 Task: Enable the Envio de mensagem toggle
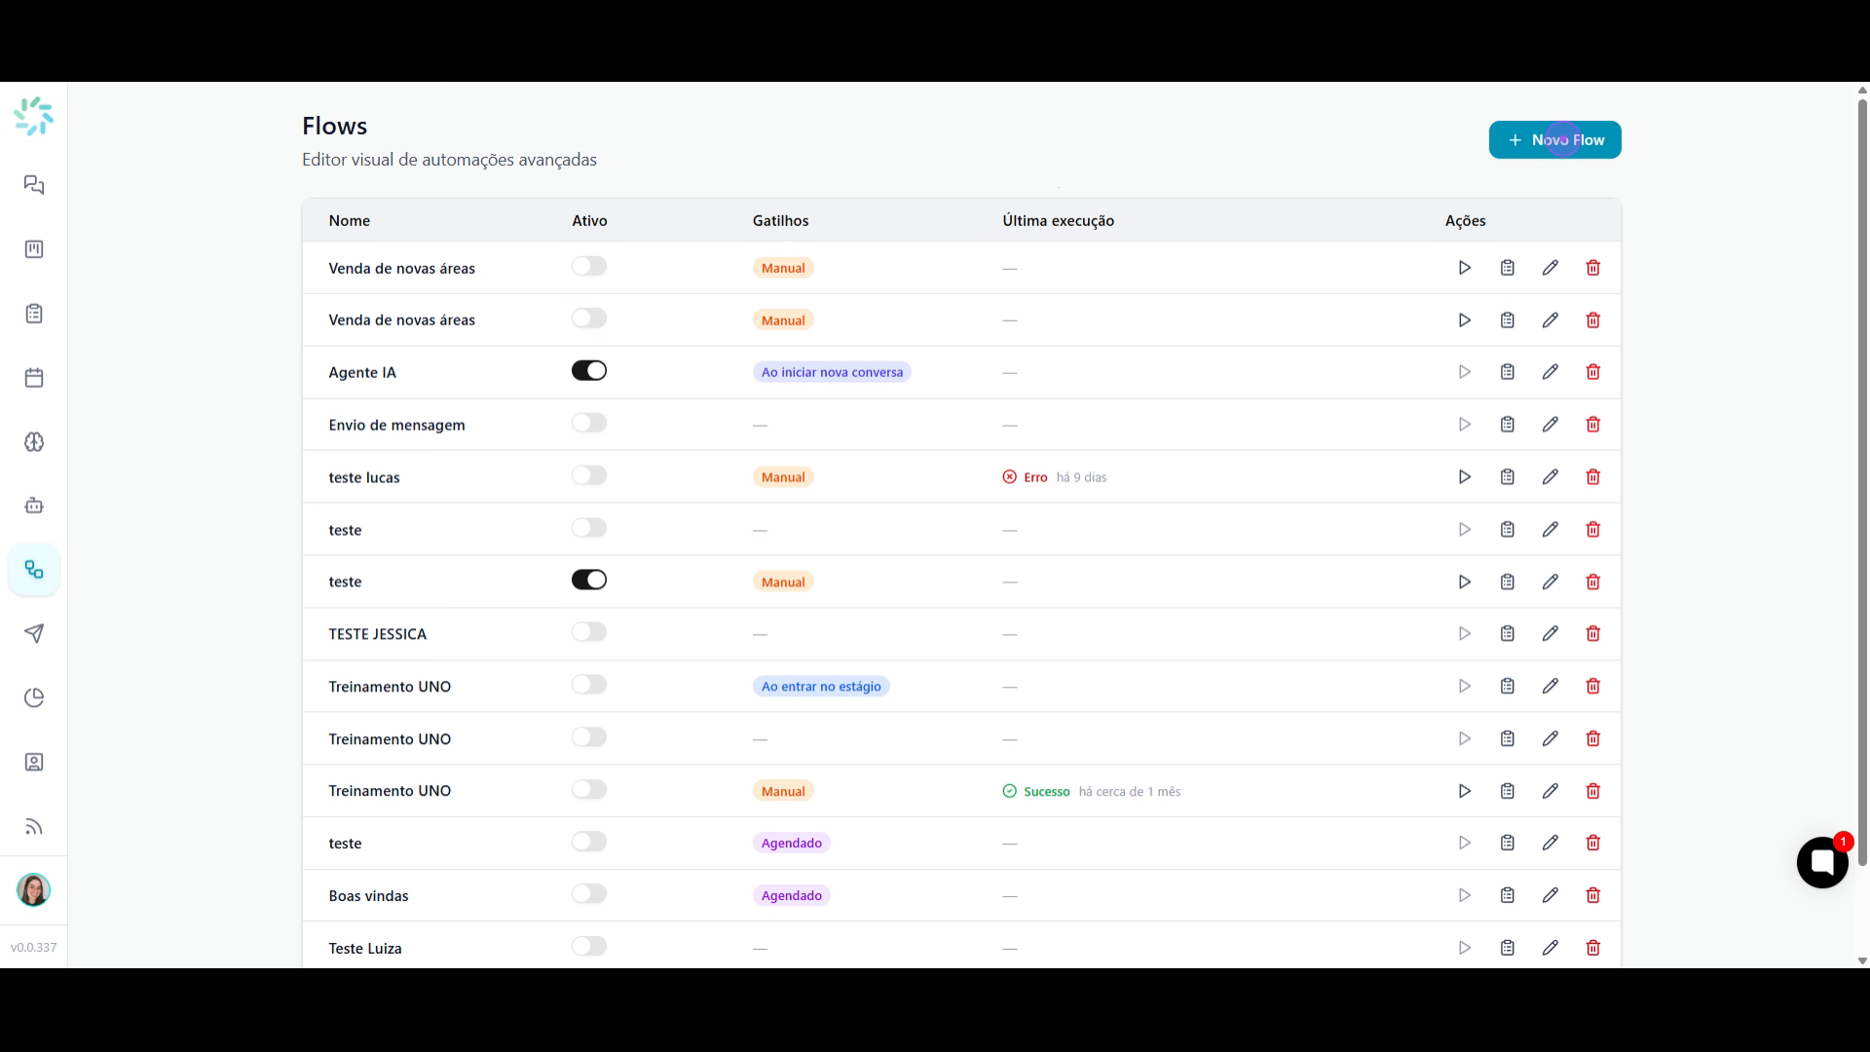click(x=589, y=423)
